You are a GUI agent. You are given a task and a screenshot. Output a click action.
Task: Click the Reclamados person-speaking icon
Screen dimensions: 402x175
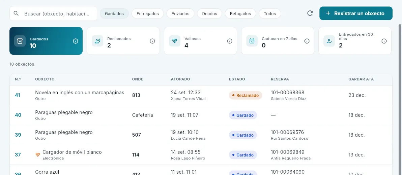coord(97,41)
